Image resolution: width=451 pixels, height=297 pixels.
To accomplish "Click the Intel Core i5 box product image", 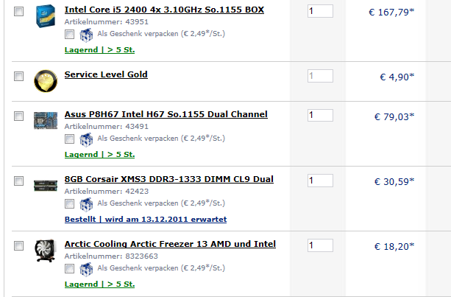I will (x=46, y=16).
